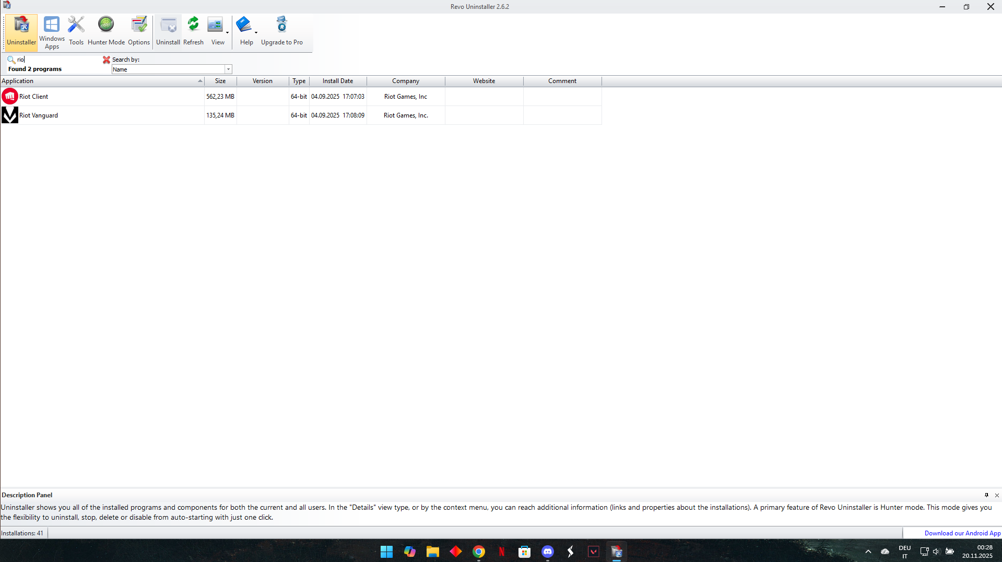Select the Riot Client icon

pyautogui.click(x=10, y=97)
